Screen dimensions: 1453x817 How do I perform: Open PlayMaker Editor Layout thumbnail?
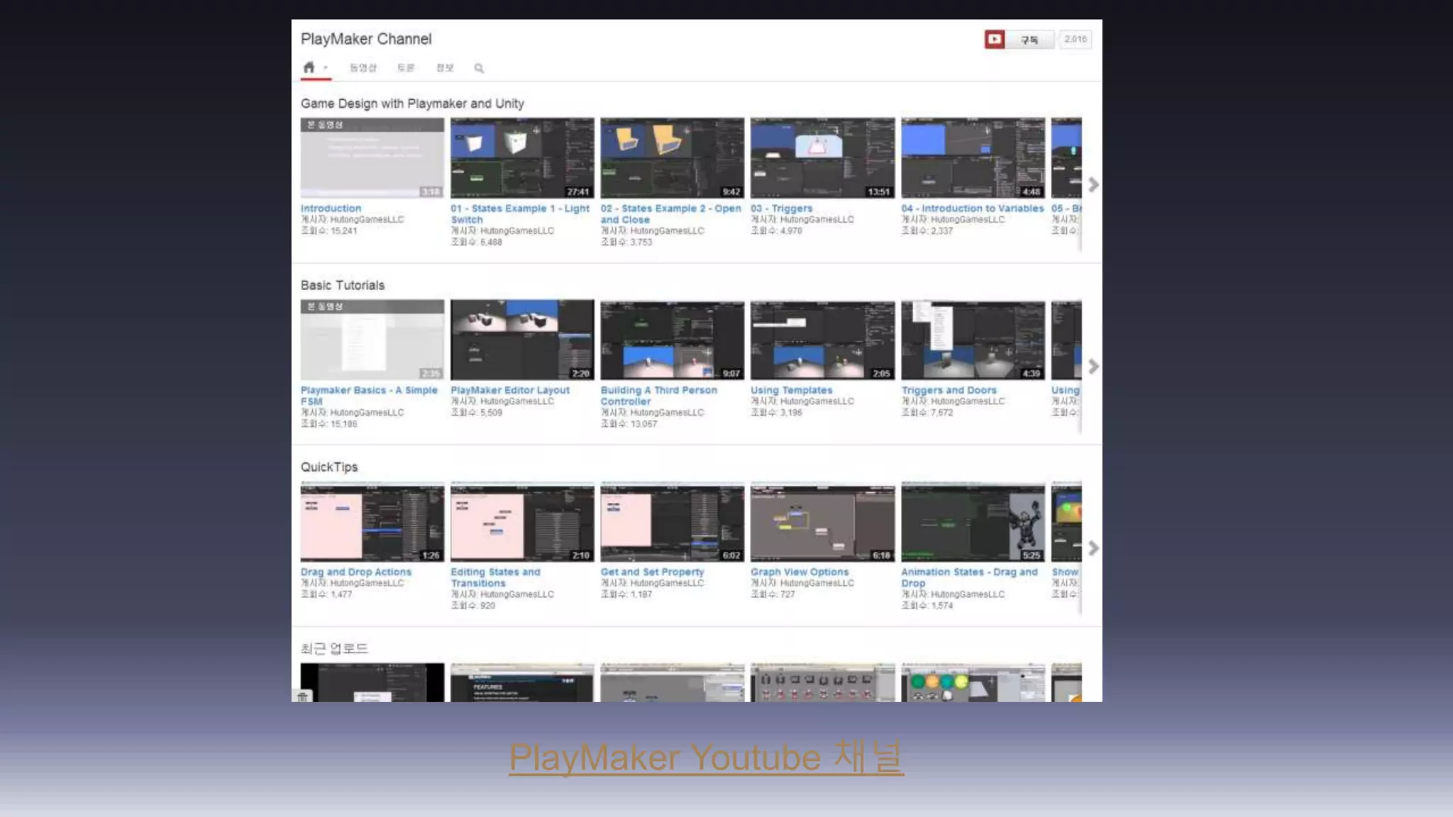click(522, 340)
